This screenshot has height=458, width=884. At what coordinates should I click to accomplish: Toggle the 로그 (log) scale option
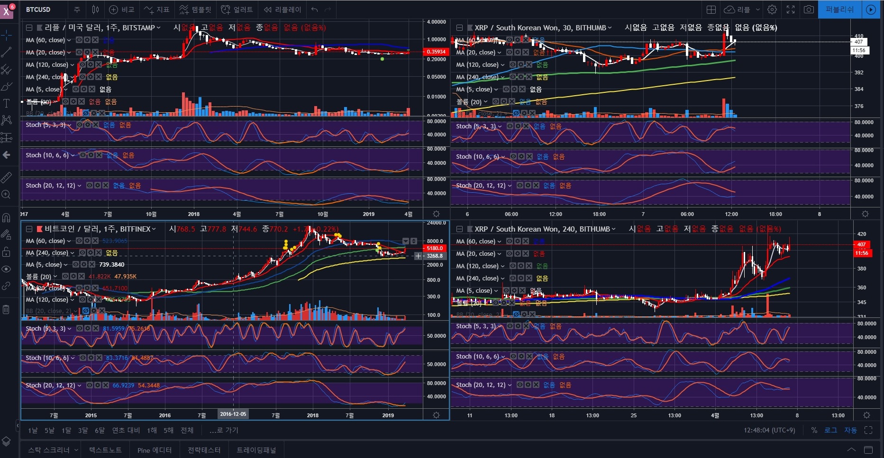coord(830,430)
